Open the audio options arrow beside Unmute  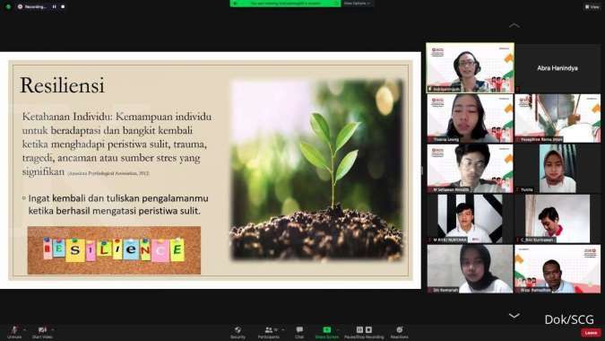pyautogui.click(x=24, y=330)
